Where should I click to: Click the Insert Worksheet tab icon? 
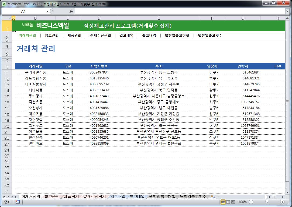click(x=213, y=197)
